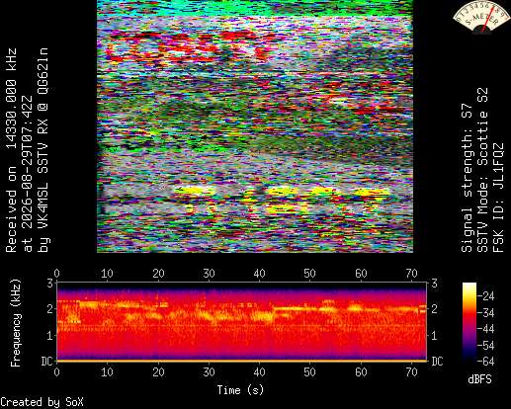Viewport: 511px width, 409px height.
Task: Click the 'dBFS' label under the scale
Action: point(479,379)
